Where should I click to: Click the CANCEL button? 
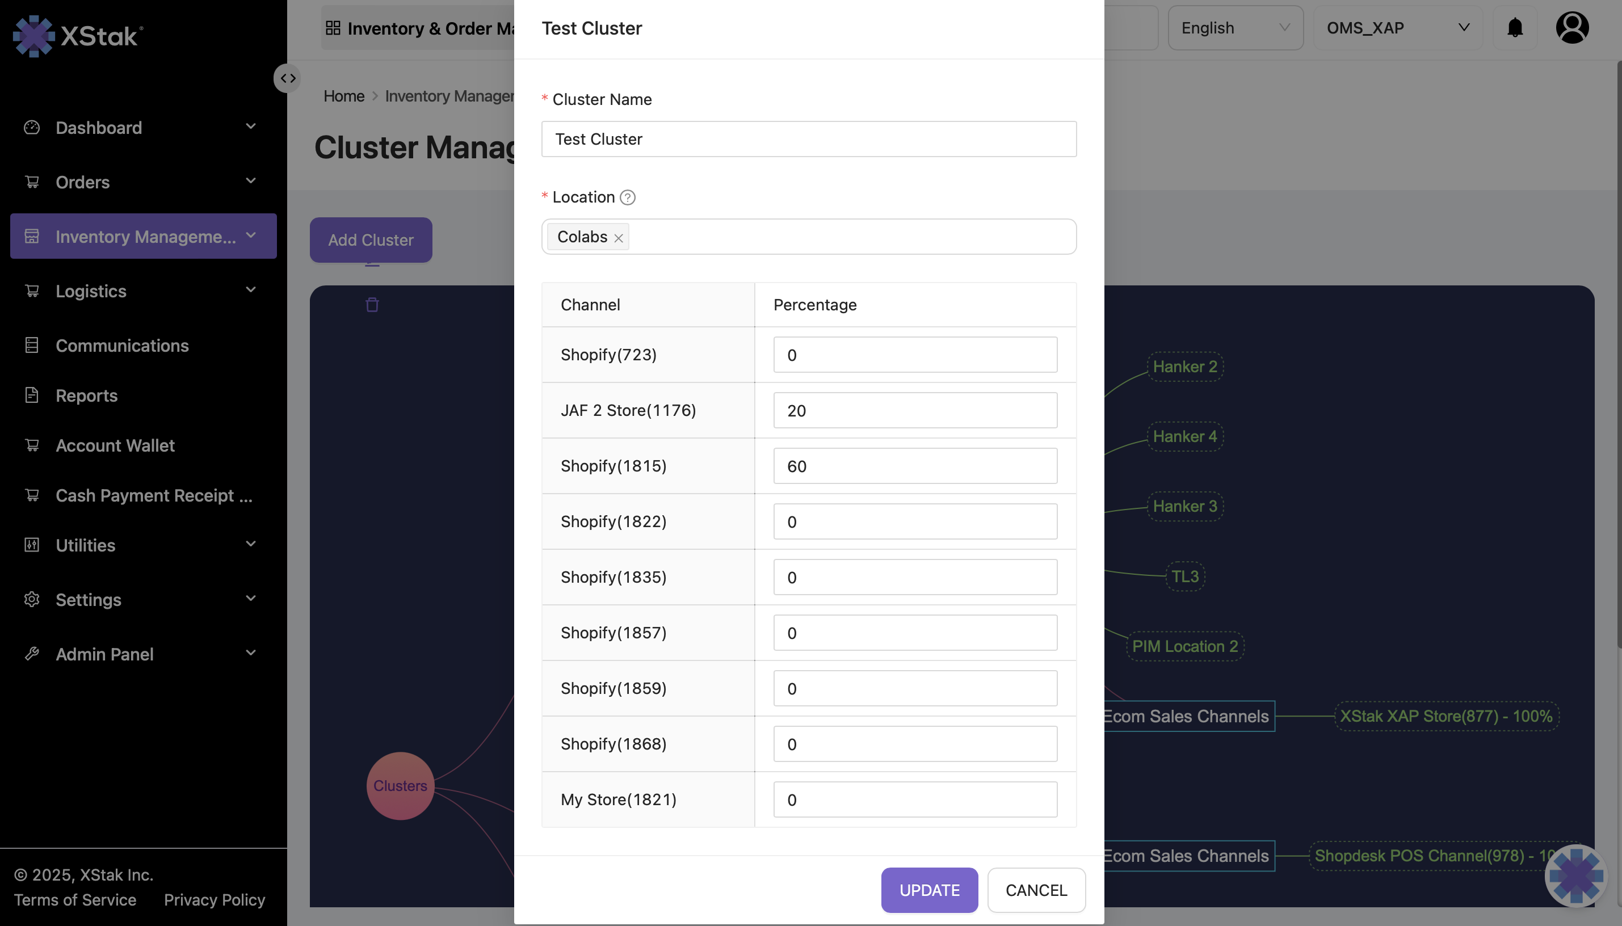1036,890
